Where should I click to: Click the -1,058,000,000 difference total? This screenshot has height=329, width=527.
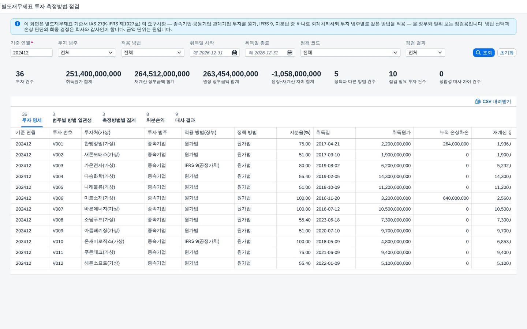click(296, 74)
